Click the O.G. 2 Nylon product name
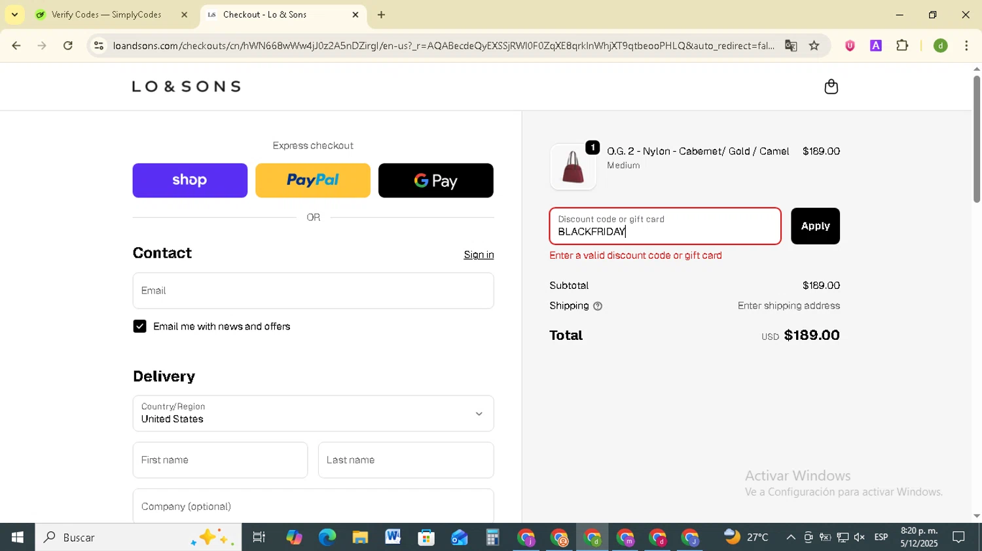This screenshot has width=982, height=551. [x=698, y=152]
